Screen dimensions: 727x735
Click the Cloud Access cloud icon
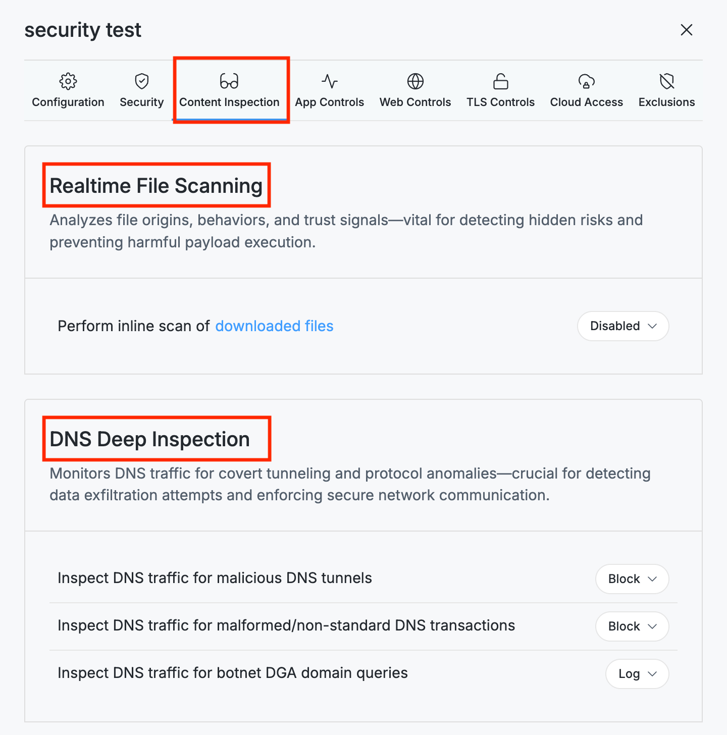coord(587,81)
